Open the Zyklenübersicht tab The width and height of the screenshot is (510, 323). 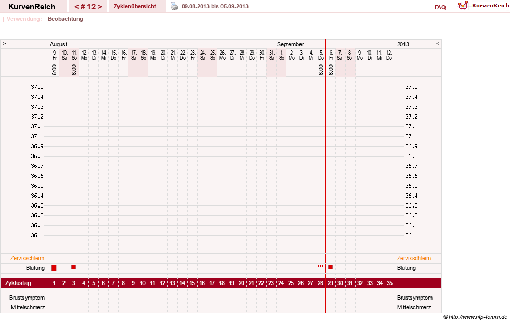click(x=135, y=6)
